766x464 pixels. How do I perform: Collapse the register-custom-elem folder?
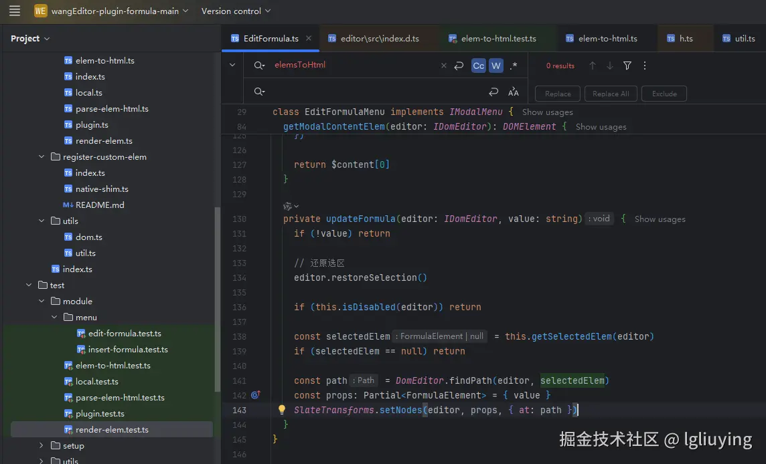[x=43, y=157]
